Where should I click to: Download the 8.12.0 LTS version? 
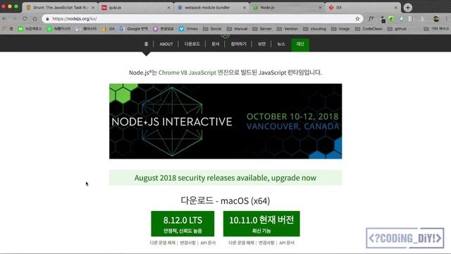click(x=183, y=224)
